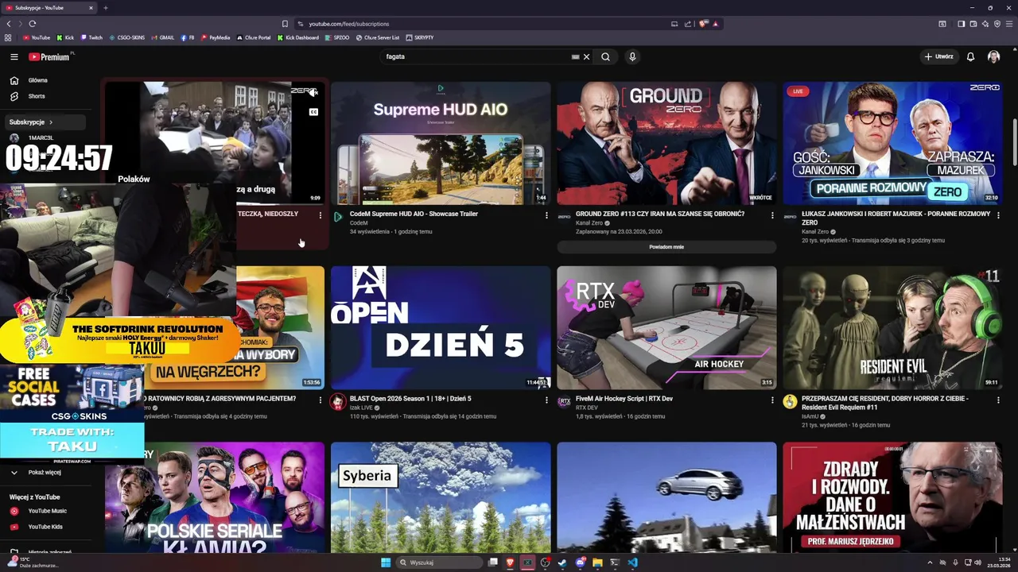Open the GMAIL bookmark

click(162, 37)
